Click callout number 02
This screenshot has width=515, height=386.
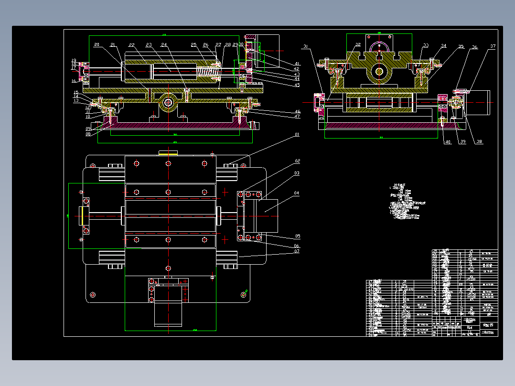[x=297, y=161]
